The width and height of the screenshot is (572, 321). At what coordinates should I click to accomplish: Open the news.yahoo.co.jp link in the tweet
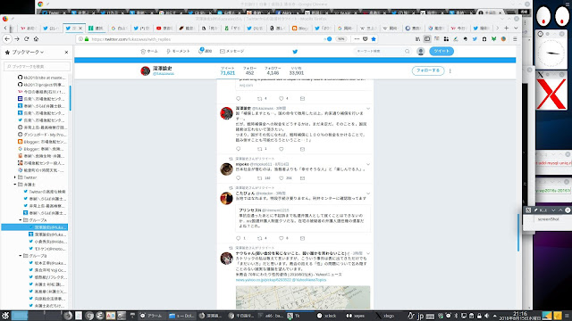(x=263, y=280)
